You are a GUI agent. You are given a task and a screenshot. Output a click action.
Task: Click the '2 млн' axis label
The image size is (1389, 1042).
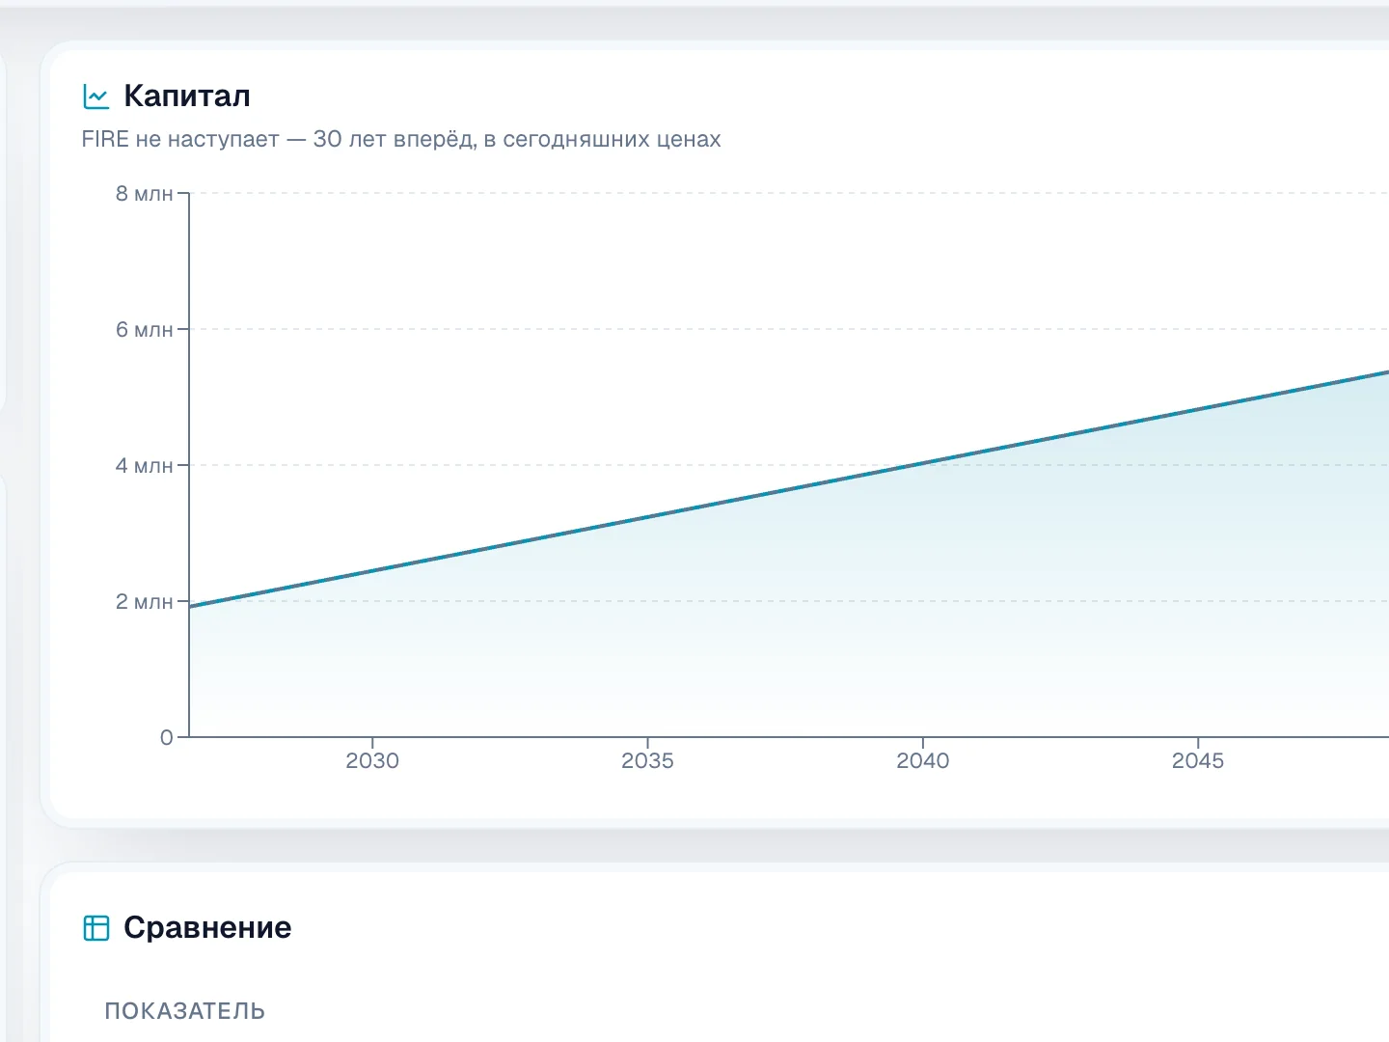[145, 601]
